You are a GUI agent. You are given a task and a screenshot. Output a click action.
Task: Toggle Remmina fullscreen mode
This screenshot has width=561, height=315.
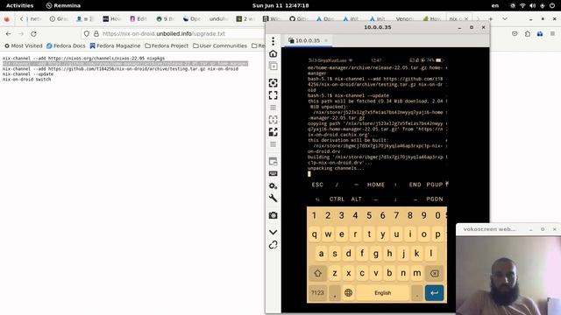(x=273, y=95)
